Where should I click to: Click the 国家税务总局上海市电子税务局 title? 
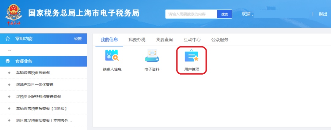pyautogui.click(x=84, y=13)
